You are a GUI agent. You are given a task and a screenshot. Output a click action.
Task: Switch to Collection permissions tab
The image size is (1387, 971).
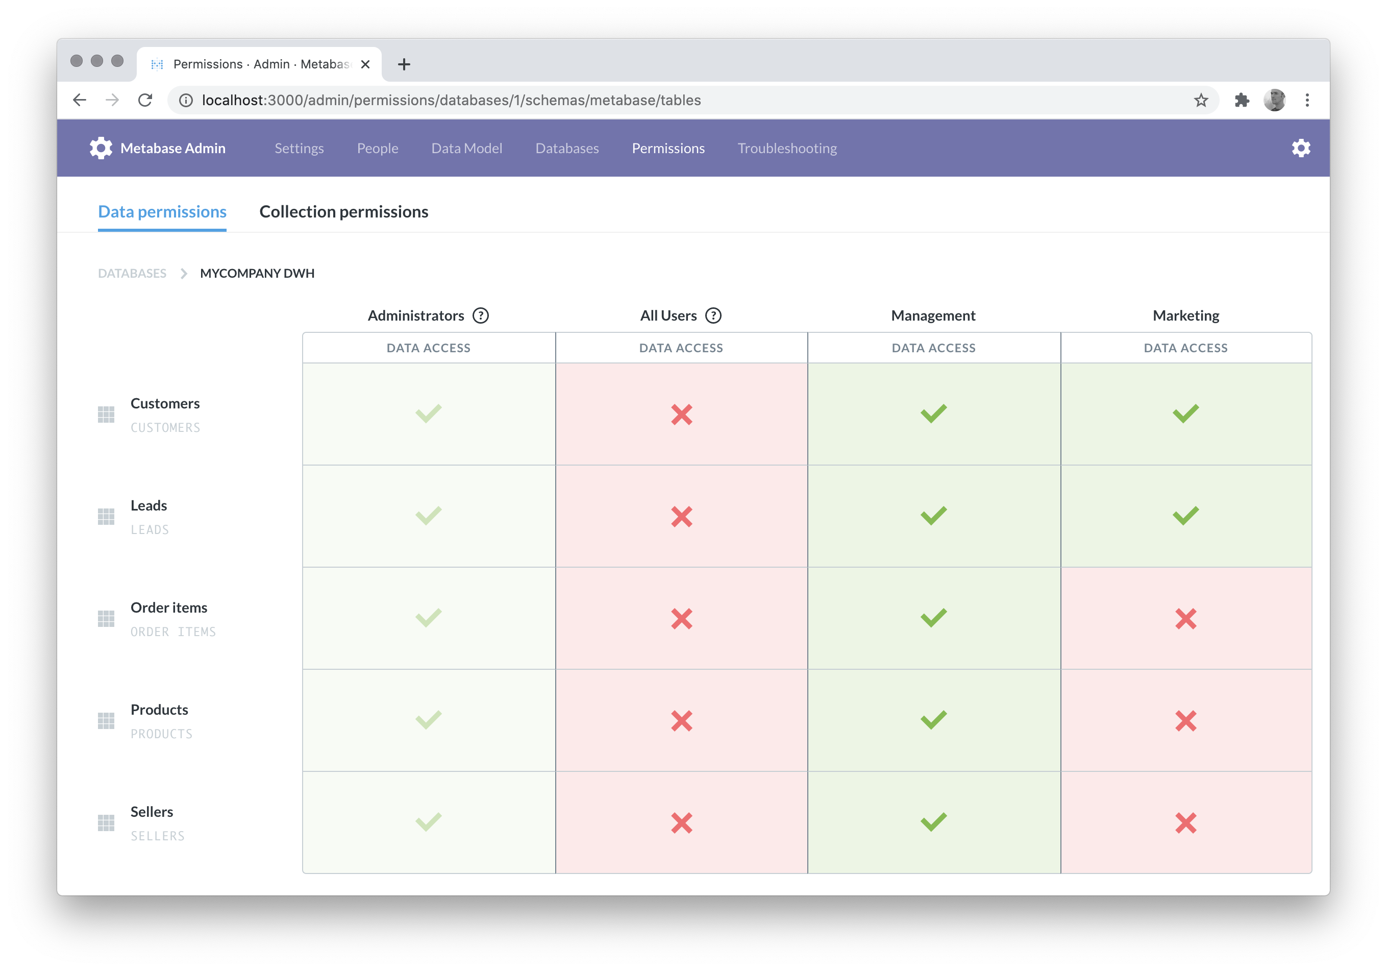pos(343,211)
